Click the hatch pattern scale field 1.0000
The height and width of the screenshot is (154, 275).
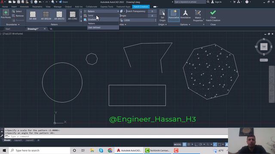(x=139, y=20)
